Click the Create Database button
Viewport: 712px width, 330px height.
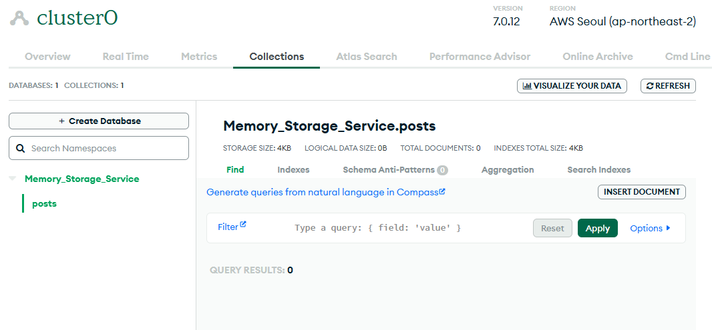99,121
